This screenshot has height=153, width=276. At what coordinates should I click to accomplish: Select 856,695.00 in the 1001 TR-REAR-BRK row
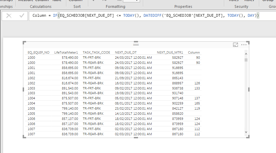70,73
